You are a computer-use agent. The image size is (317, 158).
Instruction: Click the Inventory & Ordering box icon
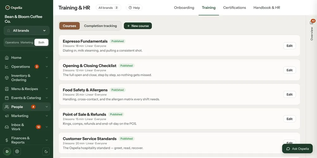point(7,78)
